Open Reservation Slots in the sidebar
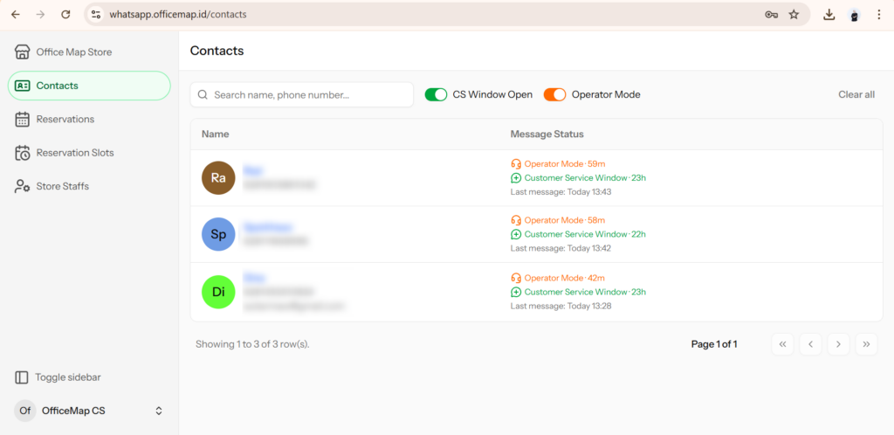 pyautogui.click(x=89, y=153)
